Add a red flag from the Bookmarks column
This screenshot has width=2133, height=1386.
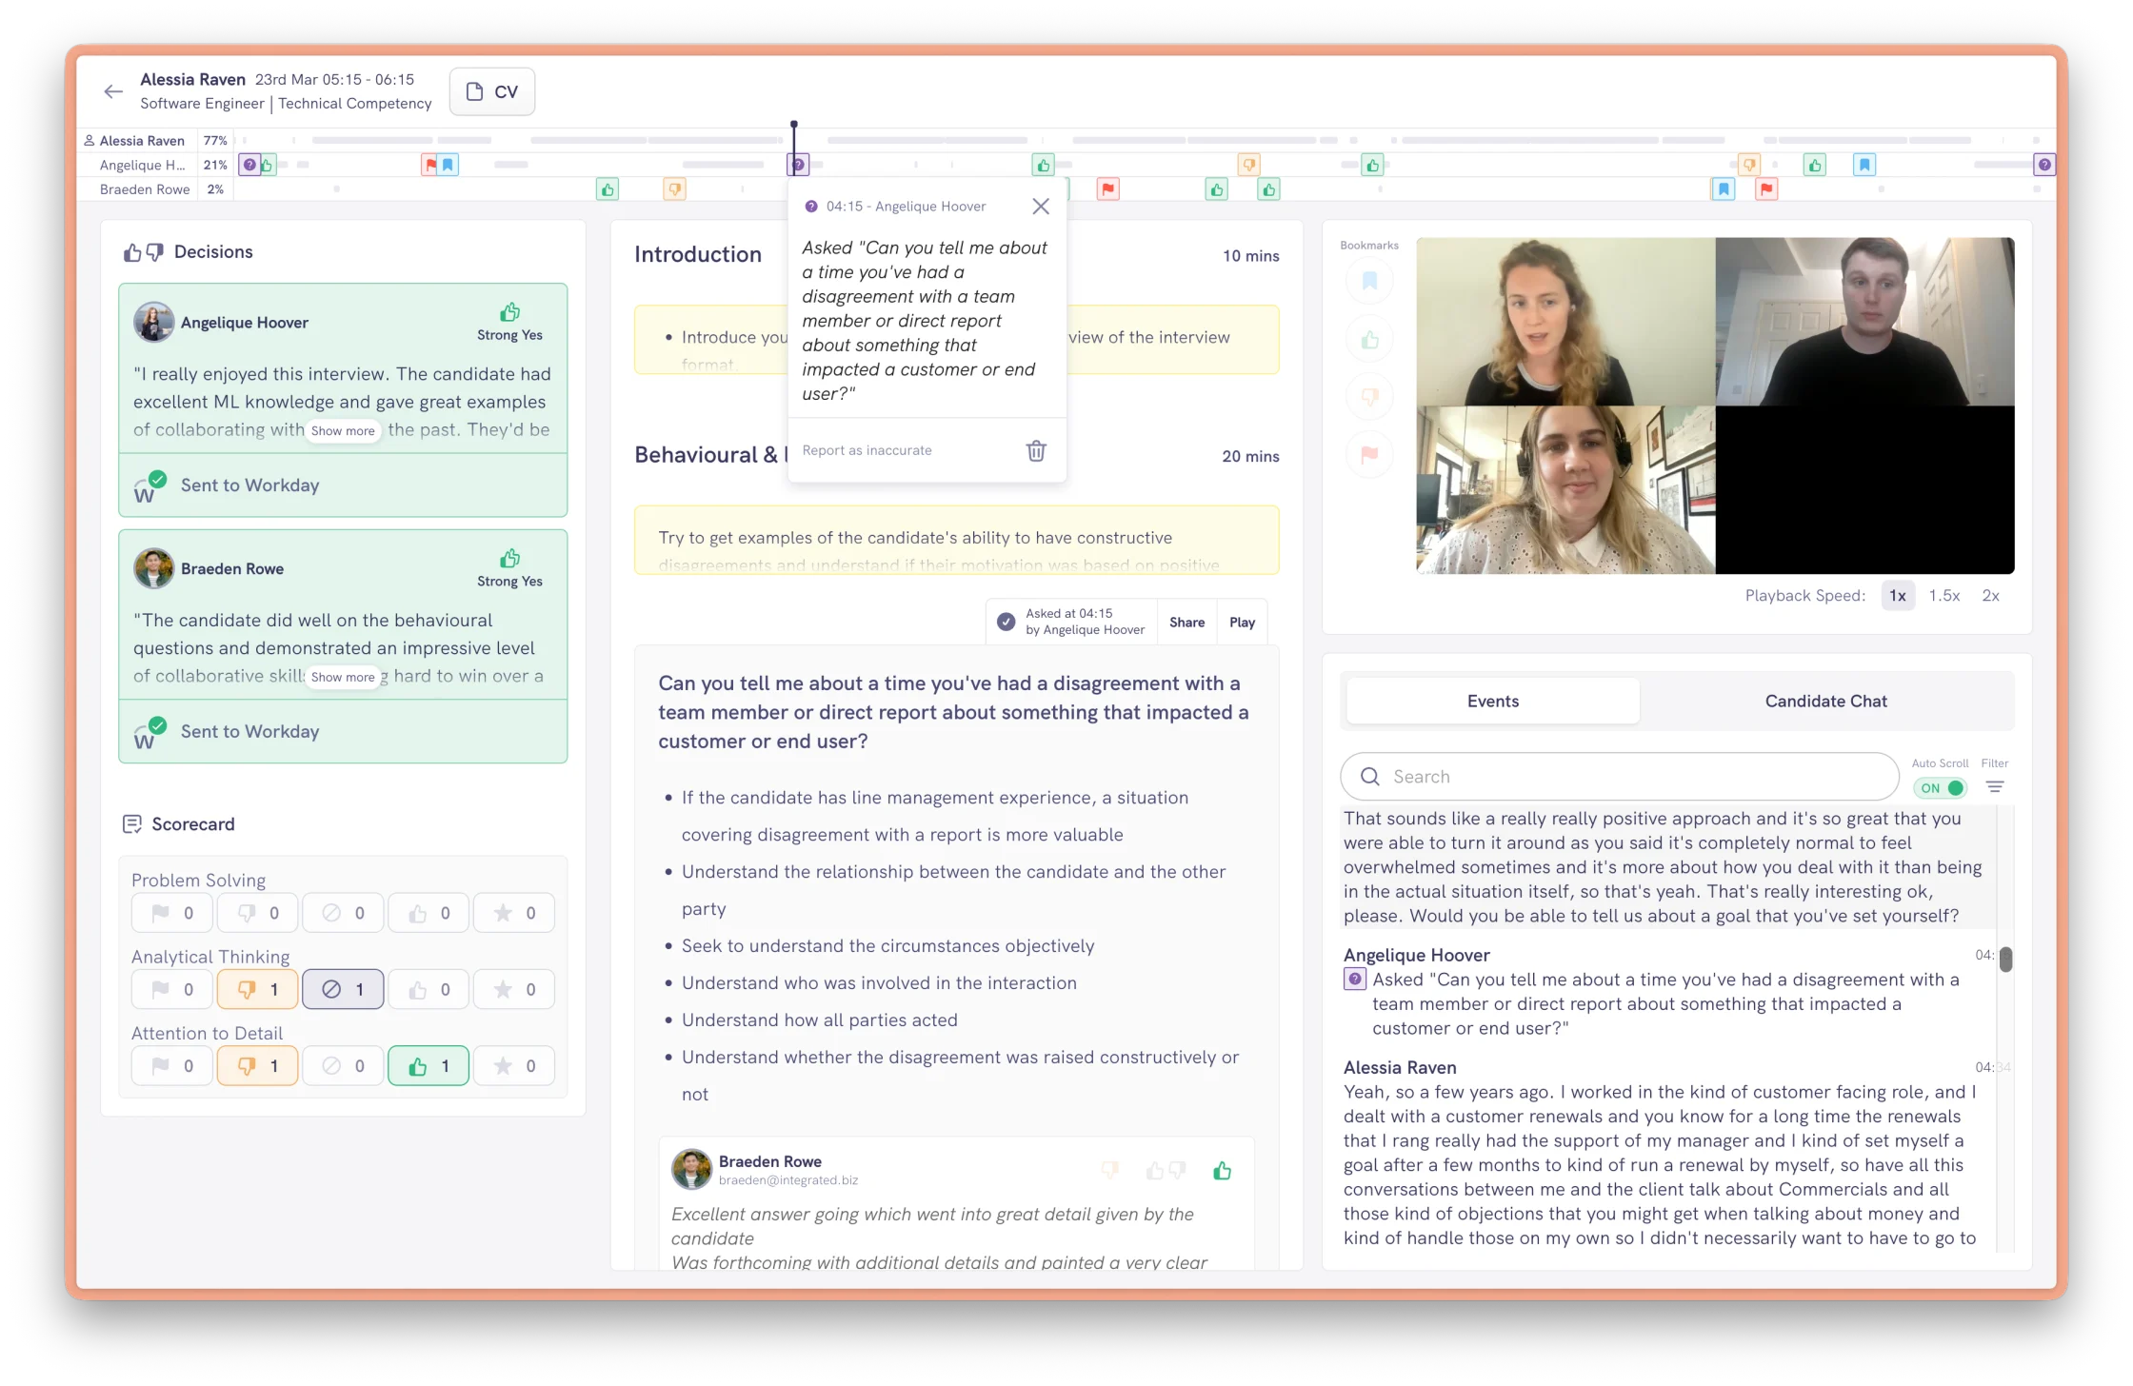[x=1369, y=454]
